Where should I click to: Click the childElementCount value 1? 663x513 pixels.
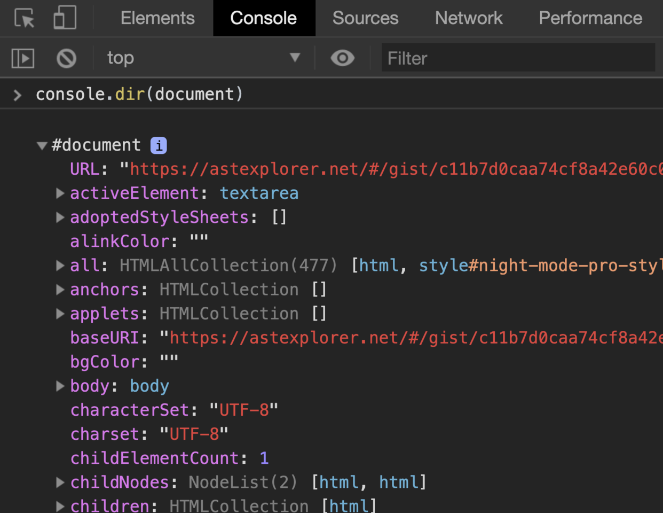[x=264, y=458]
